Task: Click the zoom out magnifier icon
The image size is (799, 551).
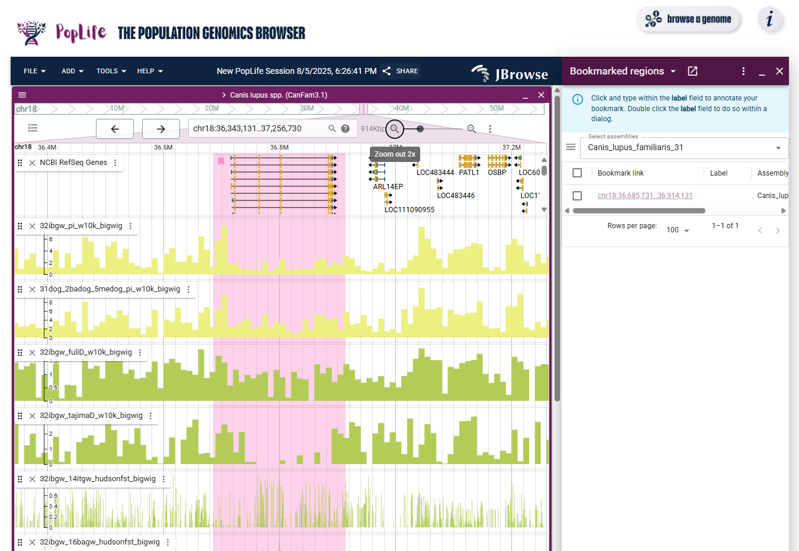Action: coord(395,129)
